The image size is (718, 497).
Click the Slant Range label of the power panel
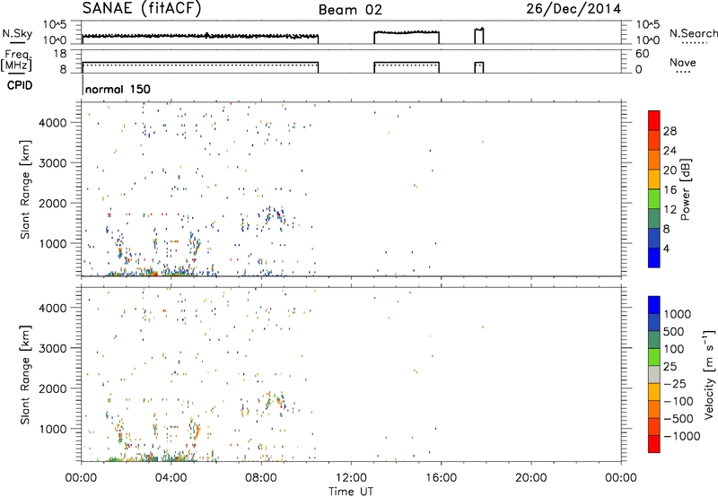click(25, 189)
